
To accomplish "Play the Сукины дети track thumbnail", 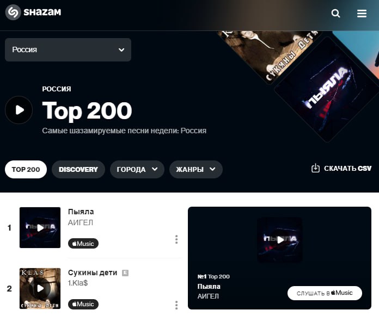I will pyautogui.click(x=40, y=288).
